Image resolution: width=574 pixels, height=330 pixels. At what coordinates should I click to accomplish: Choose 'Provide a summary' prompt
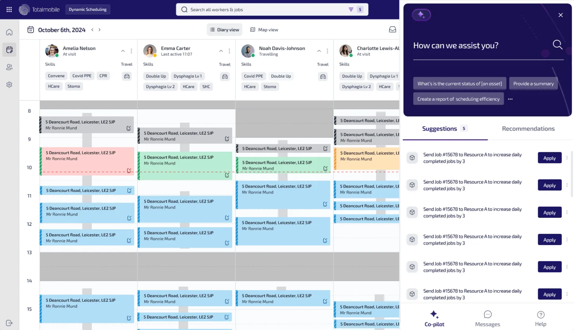click(x=533, y=84)
